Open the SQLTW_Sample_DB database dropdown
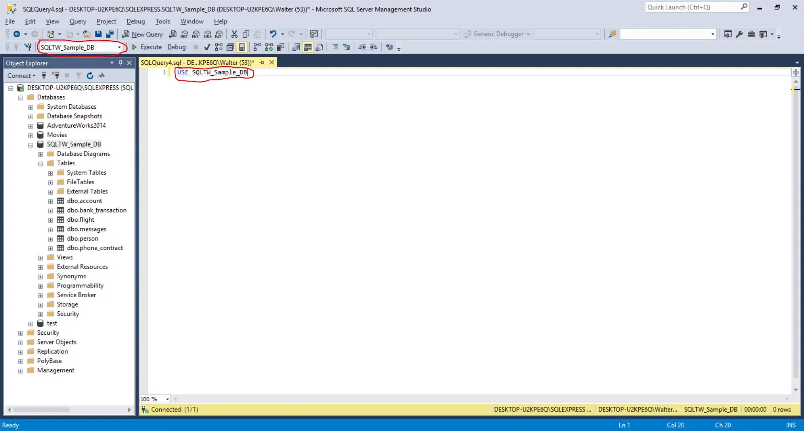Image resolution: width=804 pixels, height=431 pixels. (x=119, y=47)
